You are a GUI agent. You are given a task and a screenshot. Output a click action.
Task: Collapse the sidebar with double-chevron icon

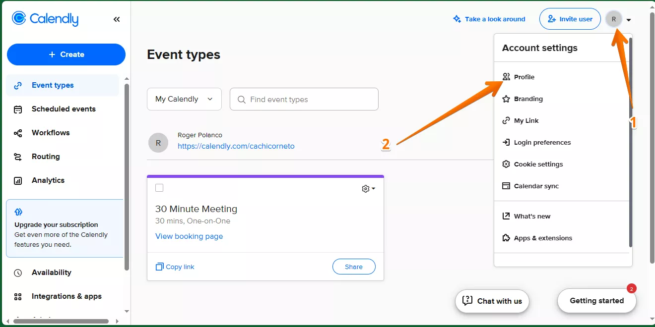(117, 19)
